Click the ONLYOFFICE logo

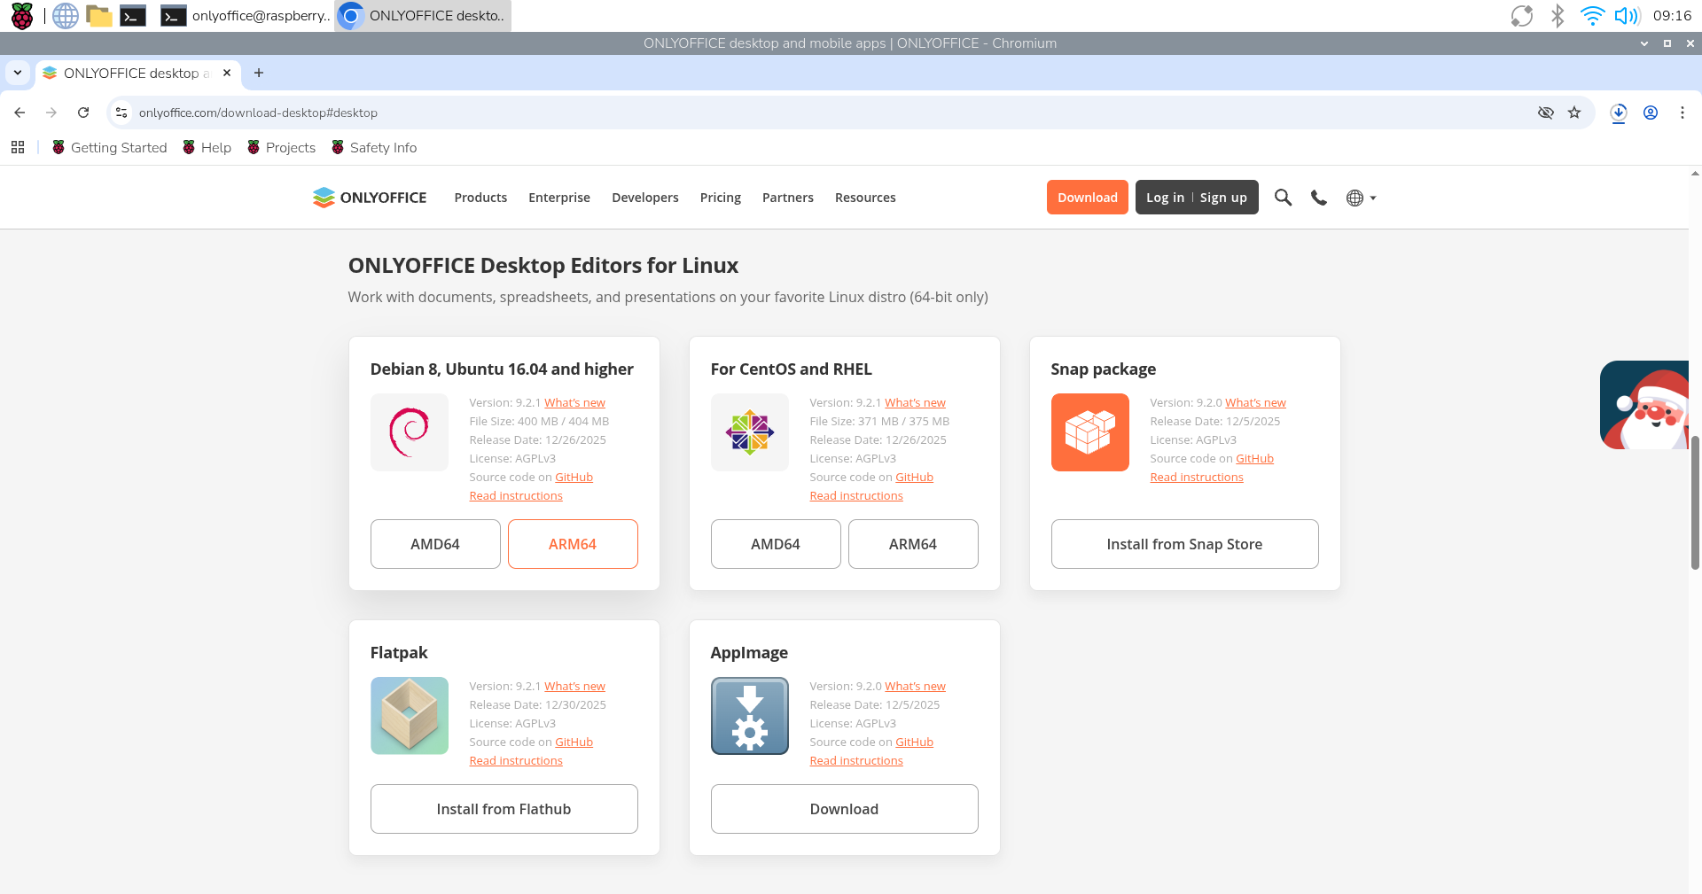pos(370,198)
